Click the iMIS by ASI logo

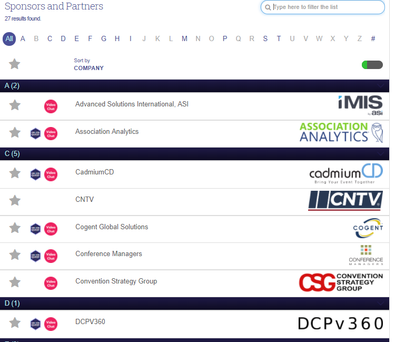tap(360, 105)
